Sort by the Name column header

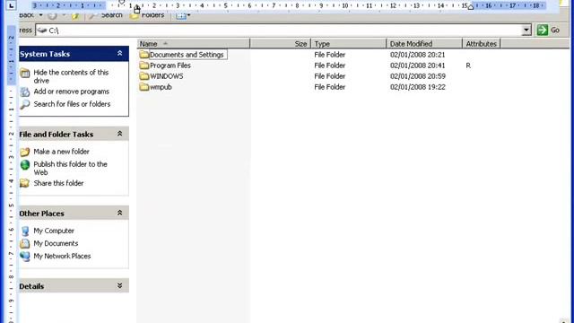pos(194,44)
